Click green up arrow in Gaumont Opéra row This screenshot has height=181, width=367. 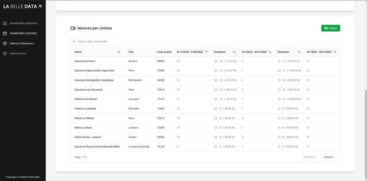tap(279, 71)
